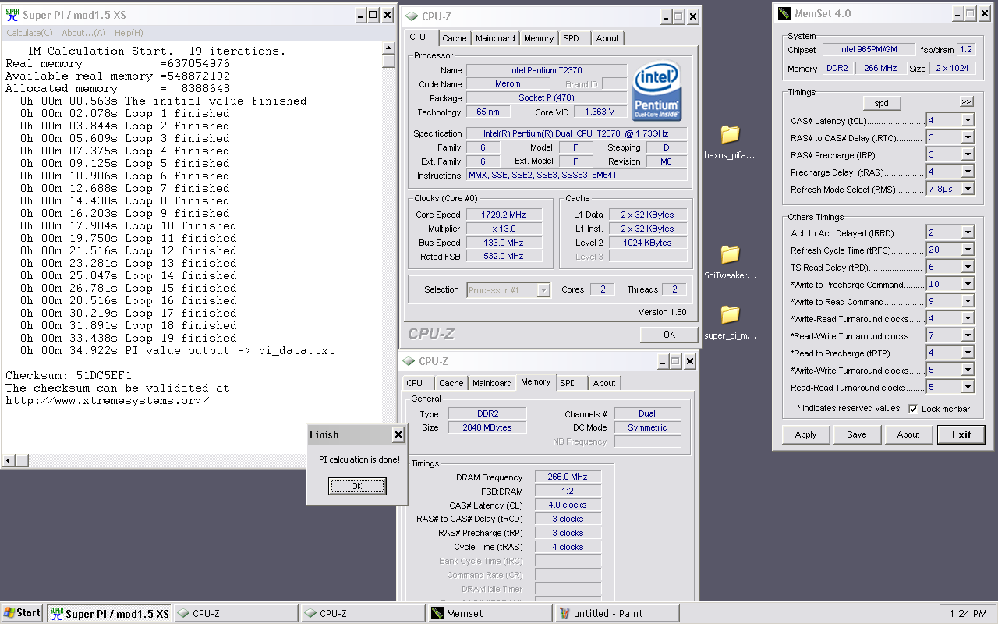The image size is (998, 624).
Task: Open the Act. to Act. Delayed (tRRD) dropdown
Action: 968,233
